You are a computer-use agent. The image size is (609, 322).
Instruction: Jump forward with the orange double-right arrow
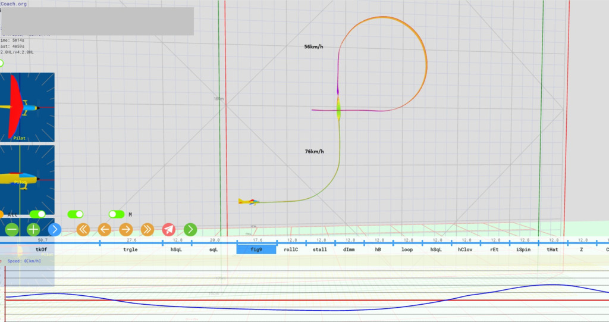pos(147,229)
